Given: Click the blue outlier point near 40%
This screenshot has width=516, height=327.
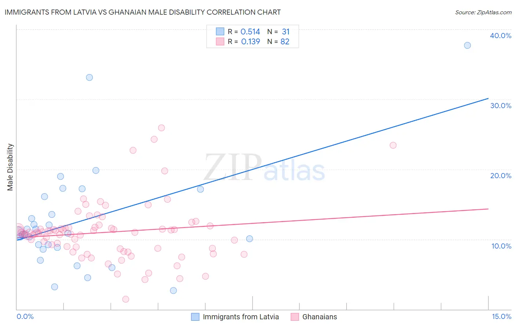Looking at the screenshot, I should [x=467, y=45].
